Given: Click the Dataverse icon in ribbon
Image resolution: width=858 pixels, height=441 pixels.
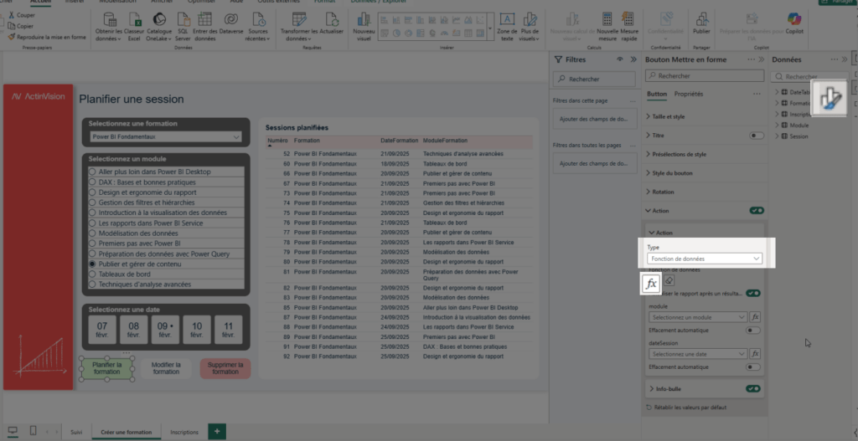Looking at the screenshot, I should click(x=230, y=25).
